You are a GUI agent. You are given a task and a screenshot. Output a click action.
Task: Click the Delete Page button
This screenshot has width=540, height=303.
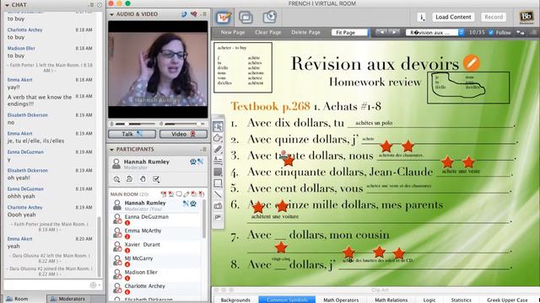click(x=305, y=32)
